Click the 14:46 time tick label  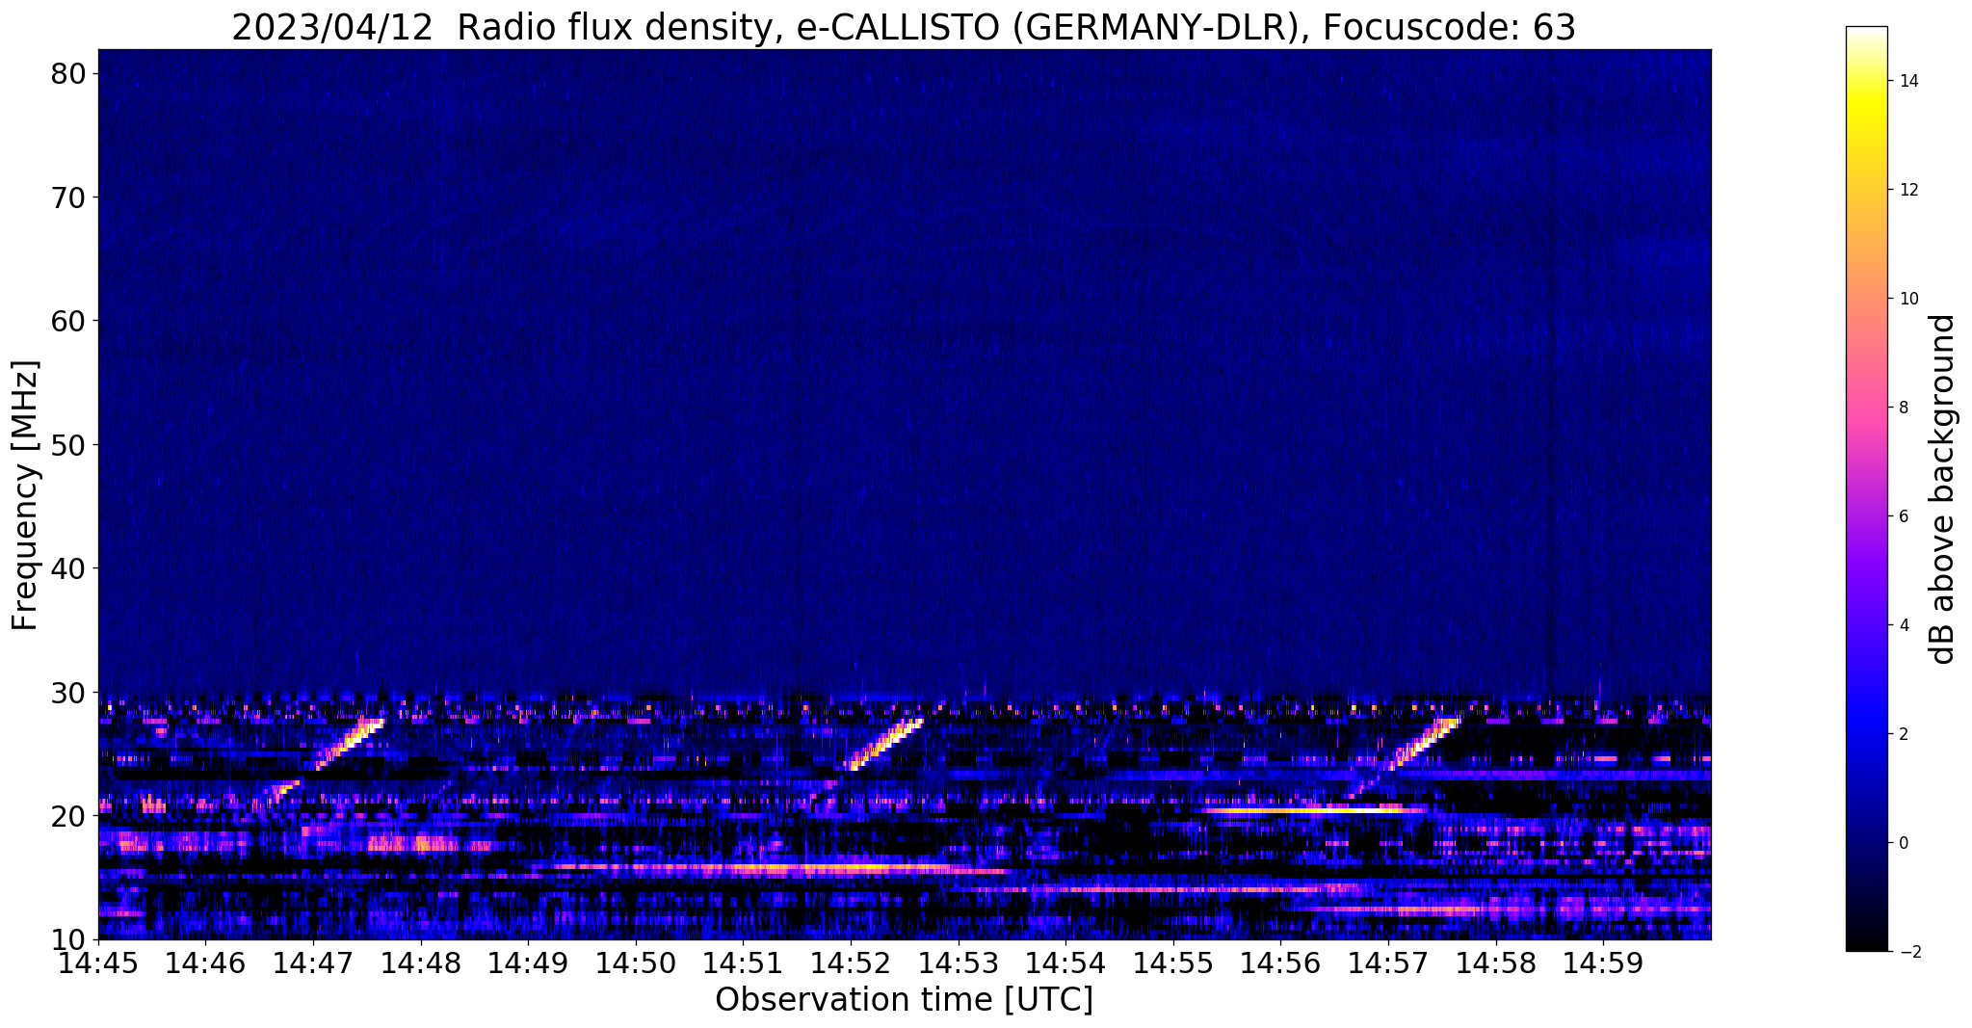pos(206,963)
